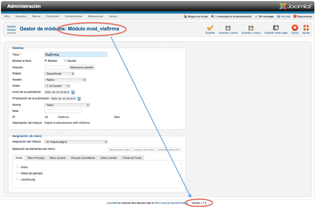Viewport: 316px width, 207px height.
Task: Switch to the Tienda de Frutas tab
Action: click(132, 158)
